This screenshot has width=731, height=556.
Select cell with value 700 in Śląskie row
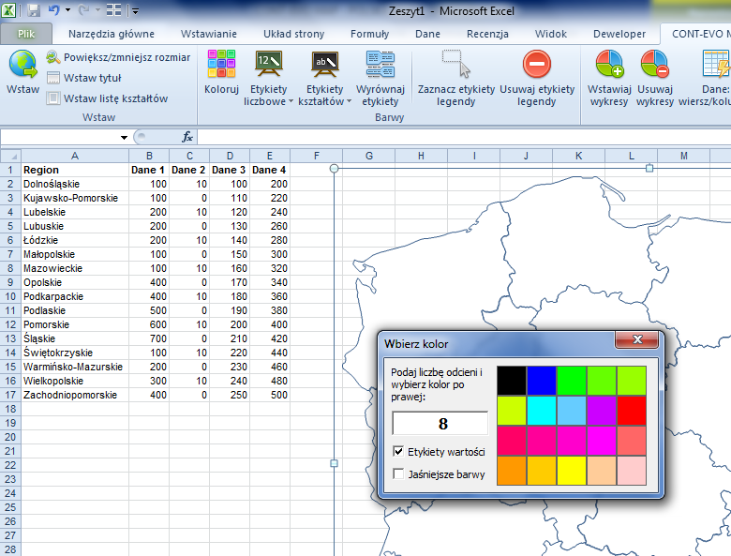tap(149, 338)
